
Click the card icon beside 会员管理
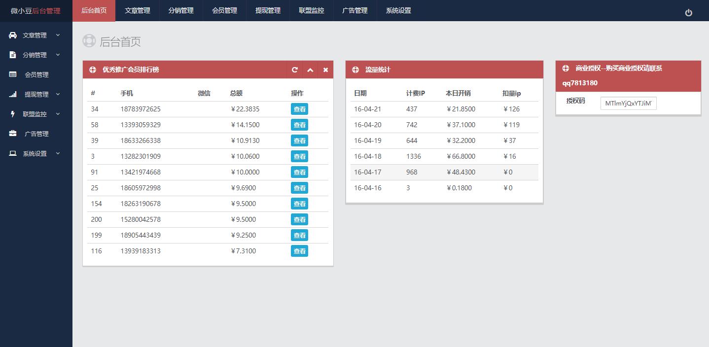click(x=13, y=74)
